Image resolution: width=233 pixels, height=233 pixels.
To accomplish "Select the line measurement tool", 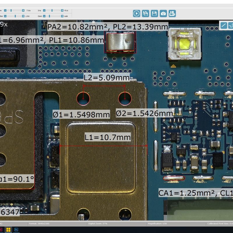I will coord(223,25).
